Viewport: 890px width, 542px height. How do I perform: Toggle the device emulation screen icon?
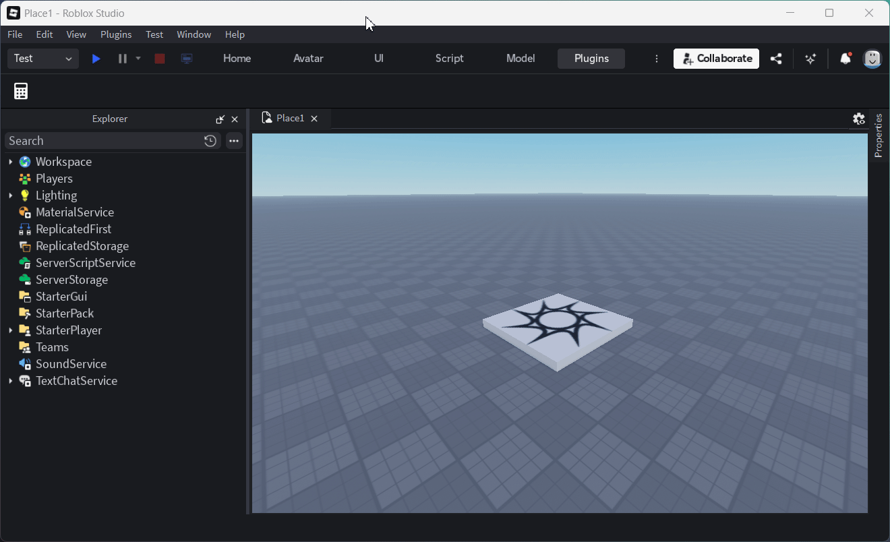(x=186, y=59)
